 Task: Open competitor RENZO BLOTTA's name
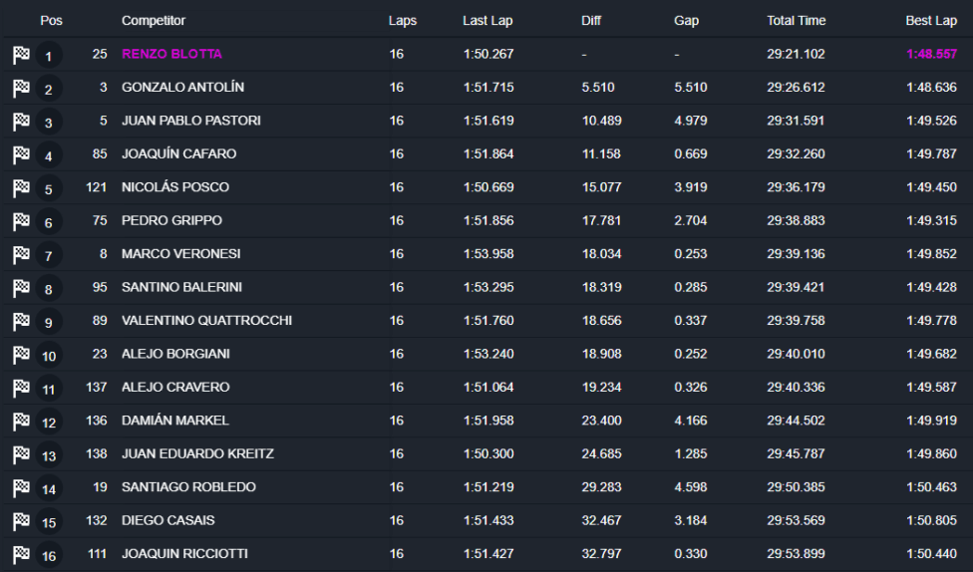[171, 55]
